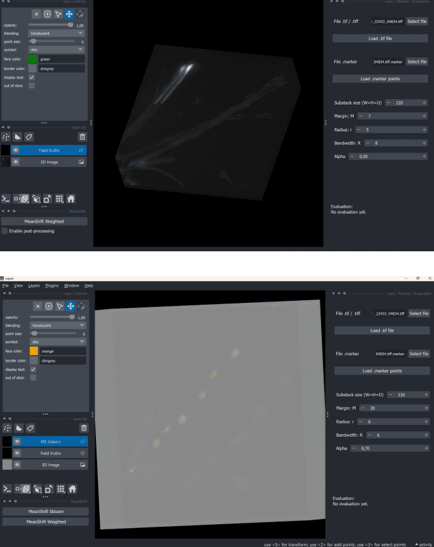Click home icon above the Enable post-processing checkbox
This screenshot has width=434, height=547.
71,199
